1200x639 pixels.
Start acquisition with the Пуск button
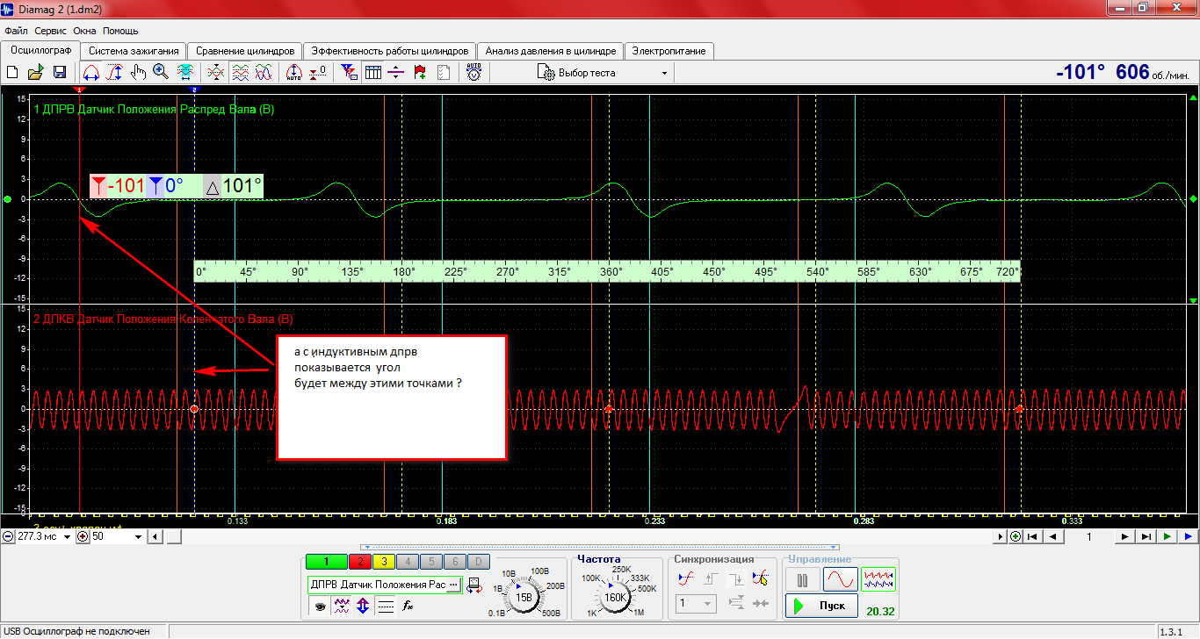coord(821,606)
